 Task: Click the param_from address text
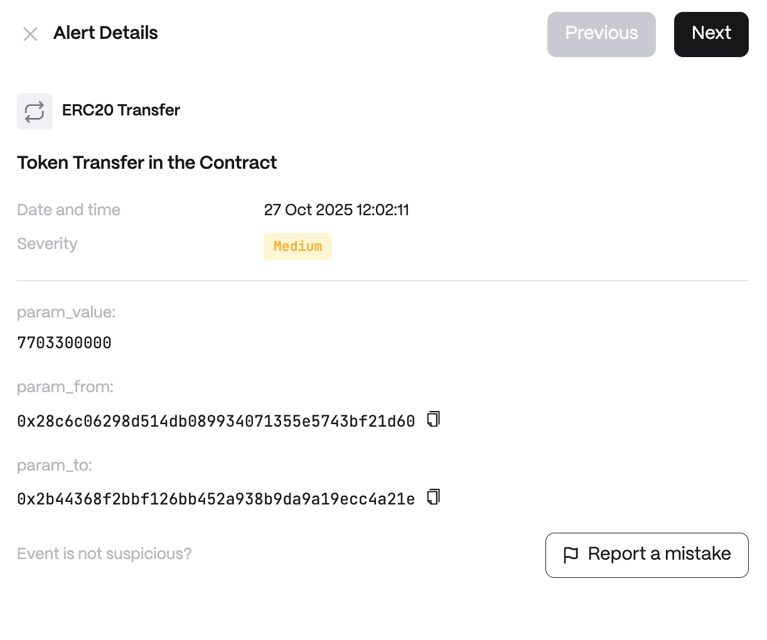point(215,421)
